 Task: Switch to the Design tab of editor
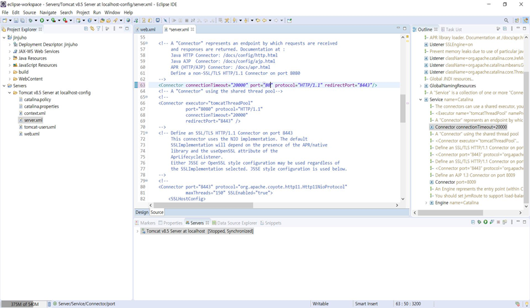(x=142, y=212)
